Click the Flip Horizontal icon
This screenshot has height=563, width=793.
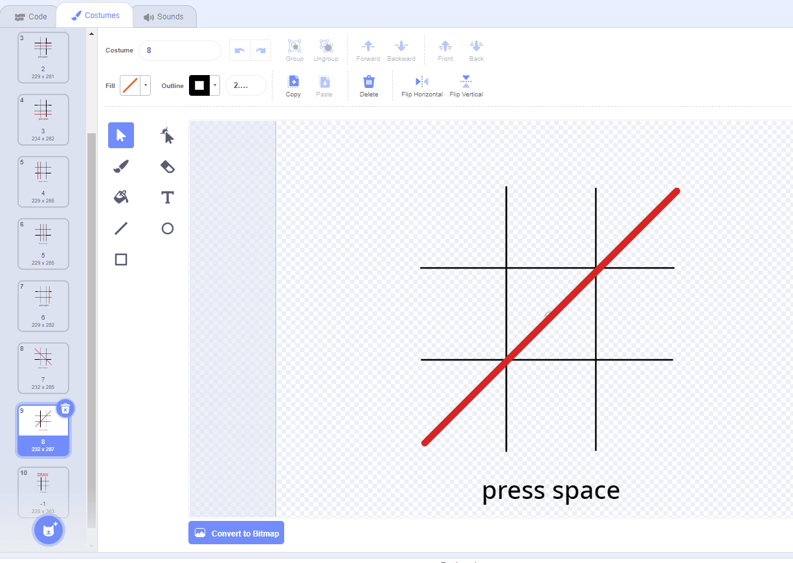click(x=422, y=85)
